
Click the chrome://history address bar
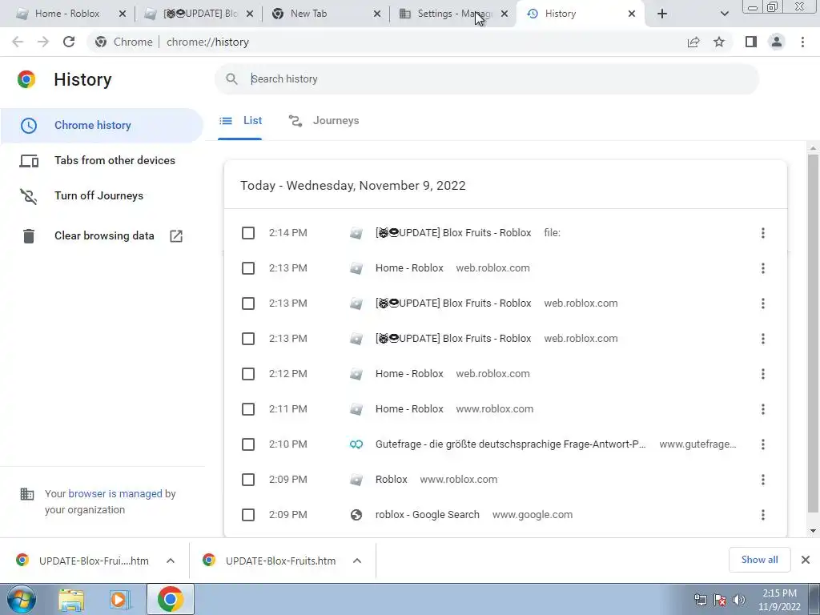(x=386, y=42)
